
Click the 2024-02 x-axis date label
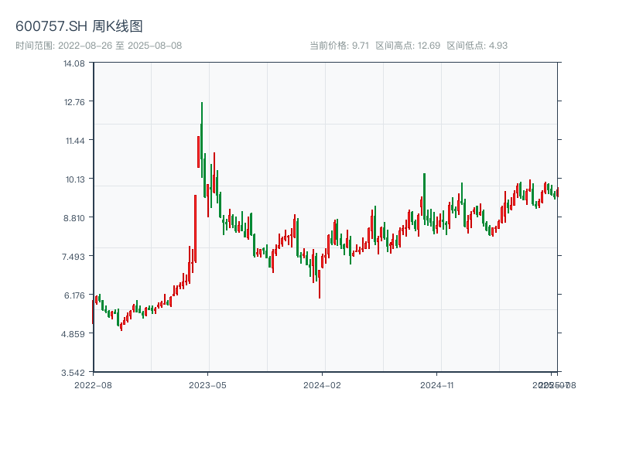(x=323, y=384)
